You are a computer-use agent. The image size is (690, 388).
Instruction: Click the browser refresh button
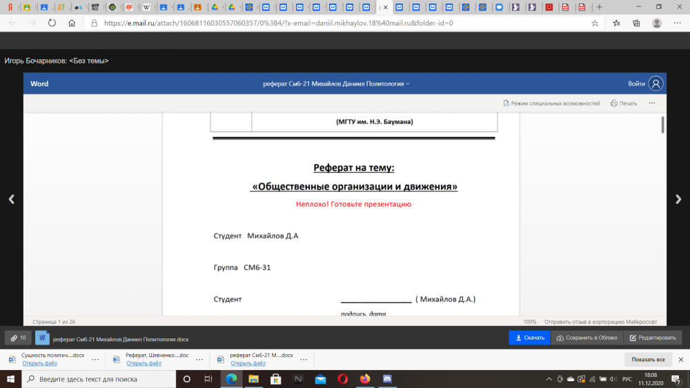click(52, 23)
